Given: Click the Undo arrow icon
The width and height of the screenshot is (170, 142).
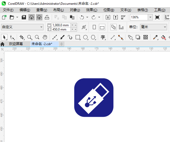Looking at the screenshot, I should (82, 17).
